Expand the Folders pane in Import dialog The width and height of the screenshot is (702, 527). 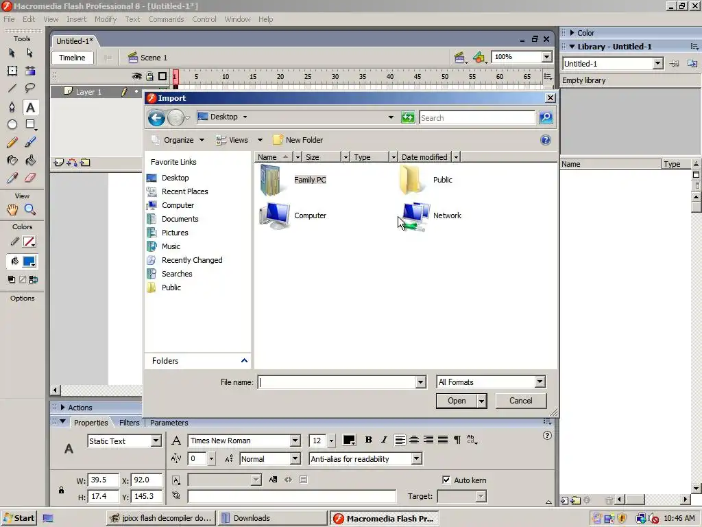click(x=244, y=361)
